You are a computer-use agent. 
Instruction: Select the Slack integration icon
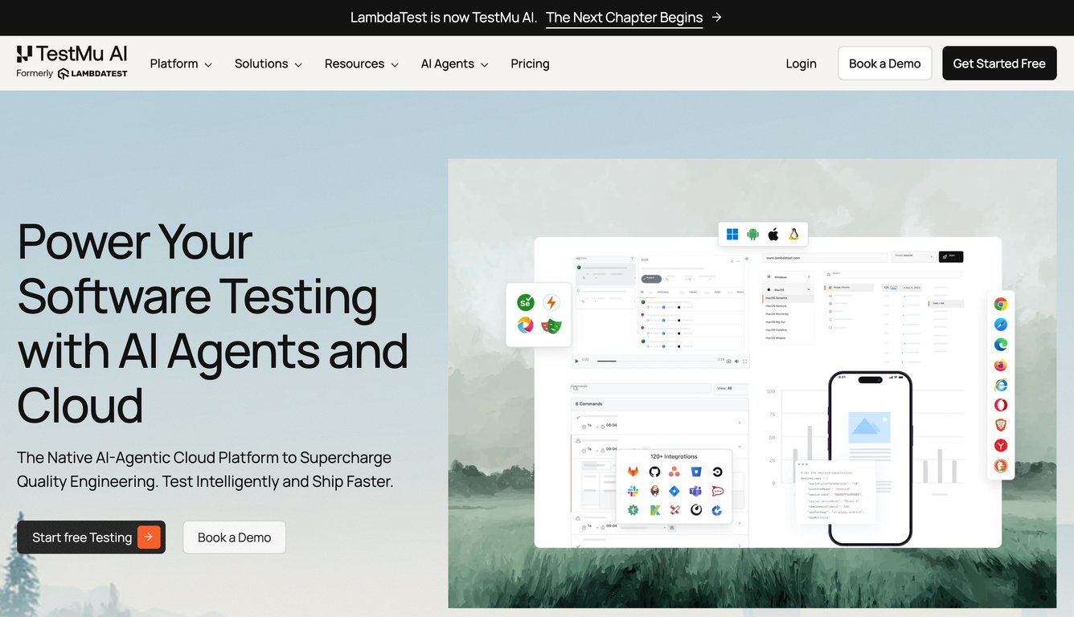633,491
